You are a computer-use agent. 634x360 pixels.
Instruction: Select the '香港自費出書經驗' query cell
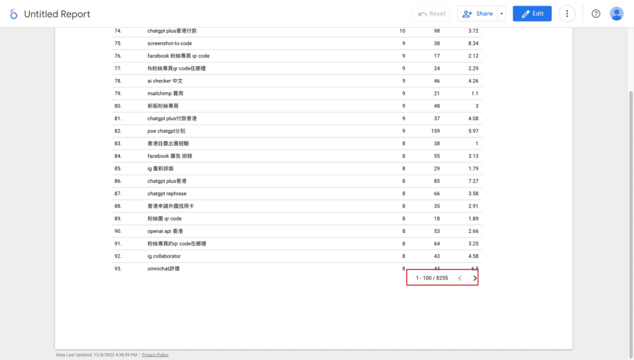pyautogui.click(x=168, y=144)
